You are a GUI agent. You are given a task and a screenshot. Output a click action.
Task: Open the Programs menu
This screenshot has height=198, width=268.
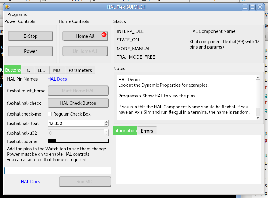point(17,14)
